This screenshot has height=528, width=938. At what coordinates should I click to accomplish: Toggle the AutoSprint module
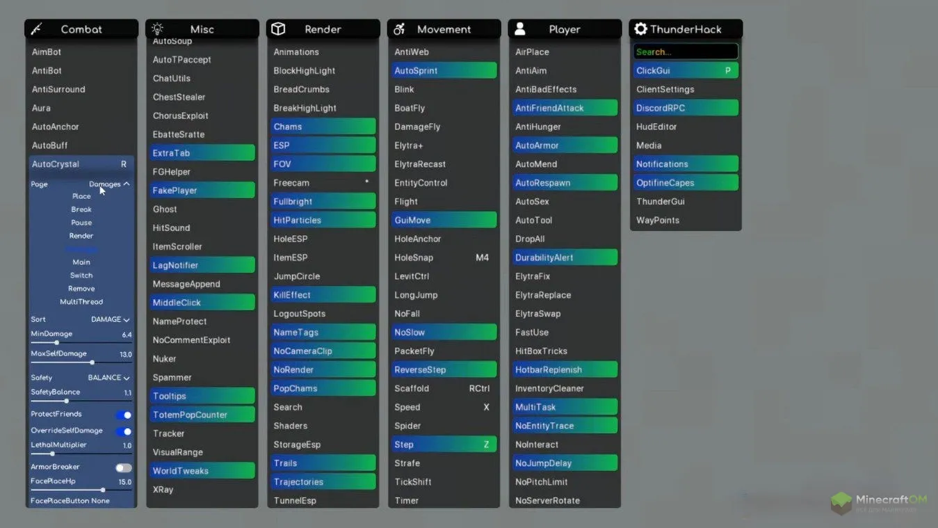point(444,71)
